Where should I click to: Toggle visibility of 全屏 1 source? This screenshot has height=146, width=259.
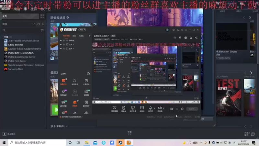pyautogui.click(x=61, y=48)
